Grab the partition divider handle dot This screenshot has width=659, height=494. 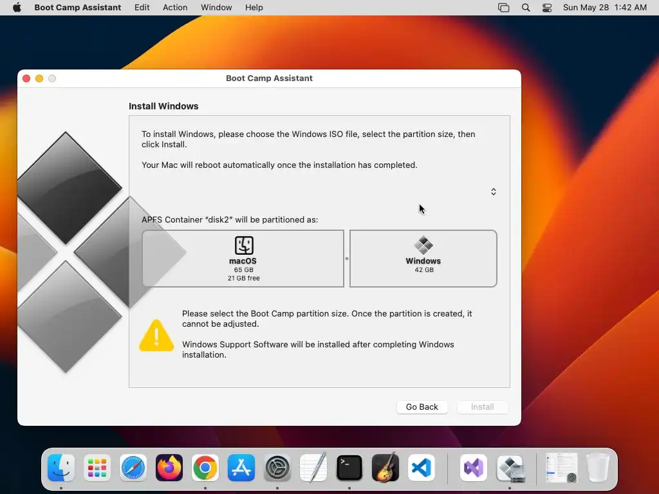pos(347,259)
